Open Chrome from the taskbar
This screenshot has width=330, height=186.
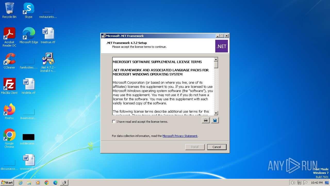pyautogui.click(x=47, y=183)
